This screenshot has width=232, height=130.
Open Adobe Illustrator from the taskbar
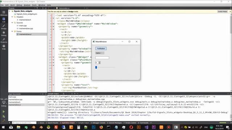[x=139, y=127]
